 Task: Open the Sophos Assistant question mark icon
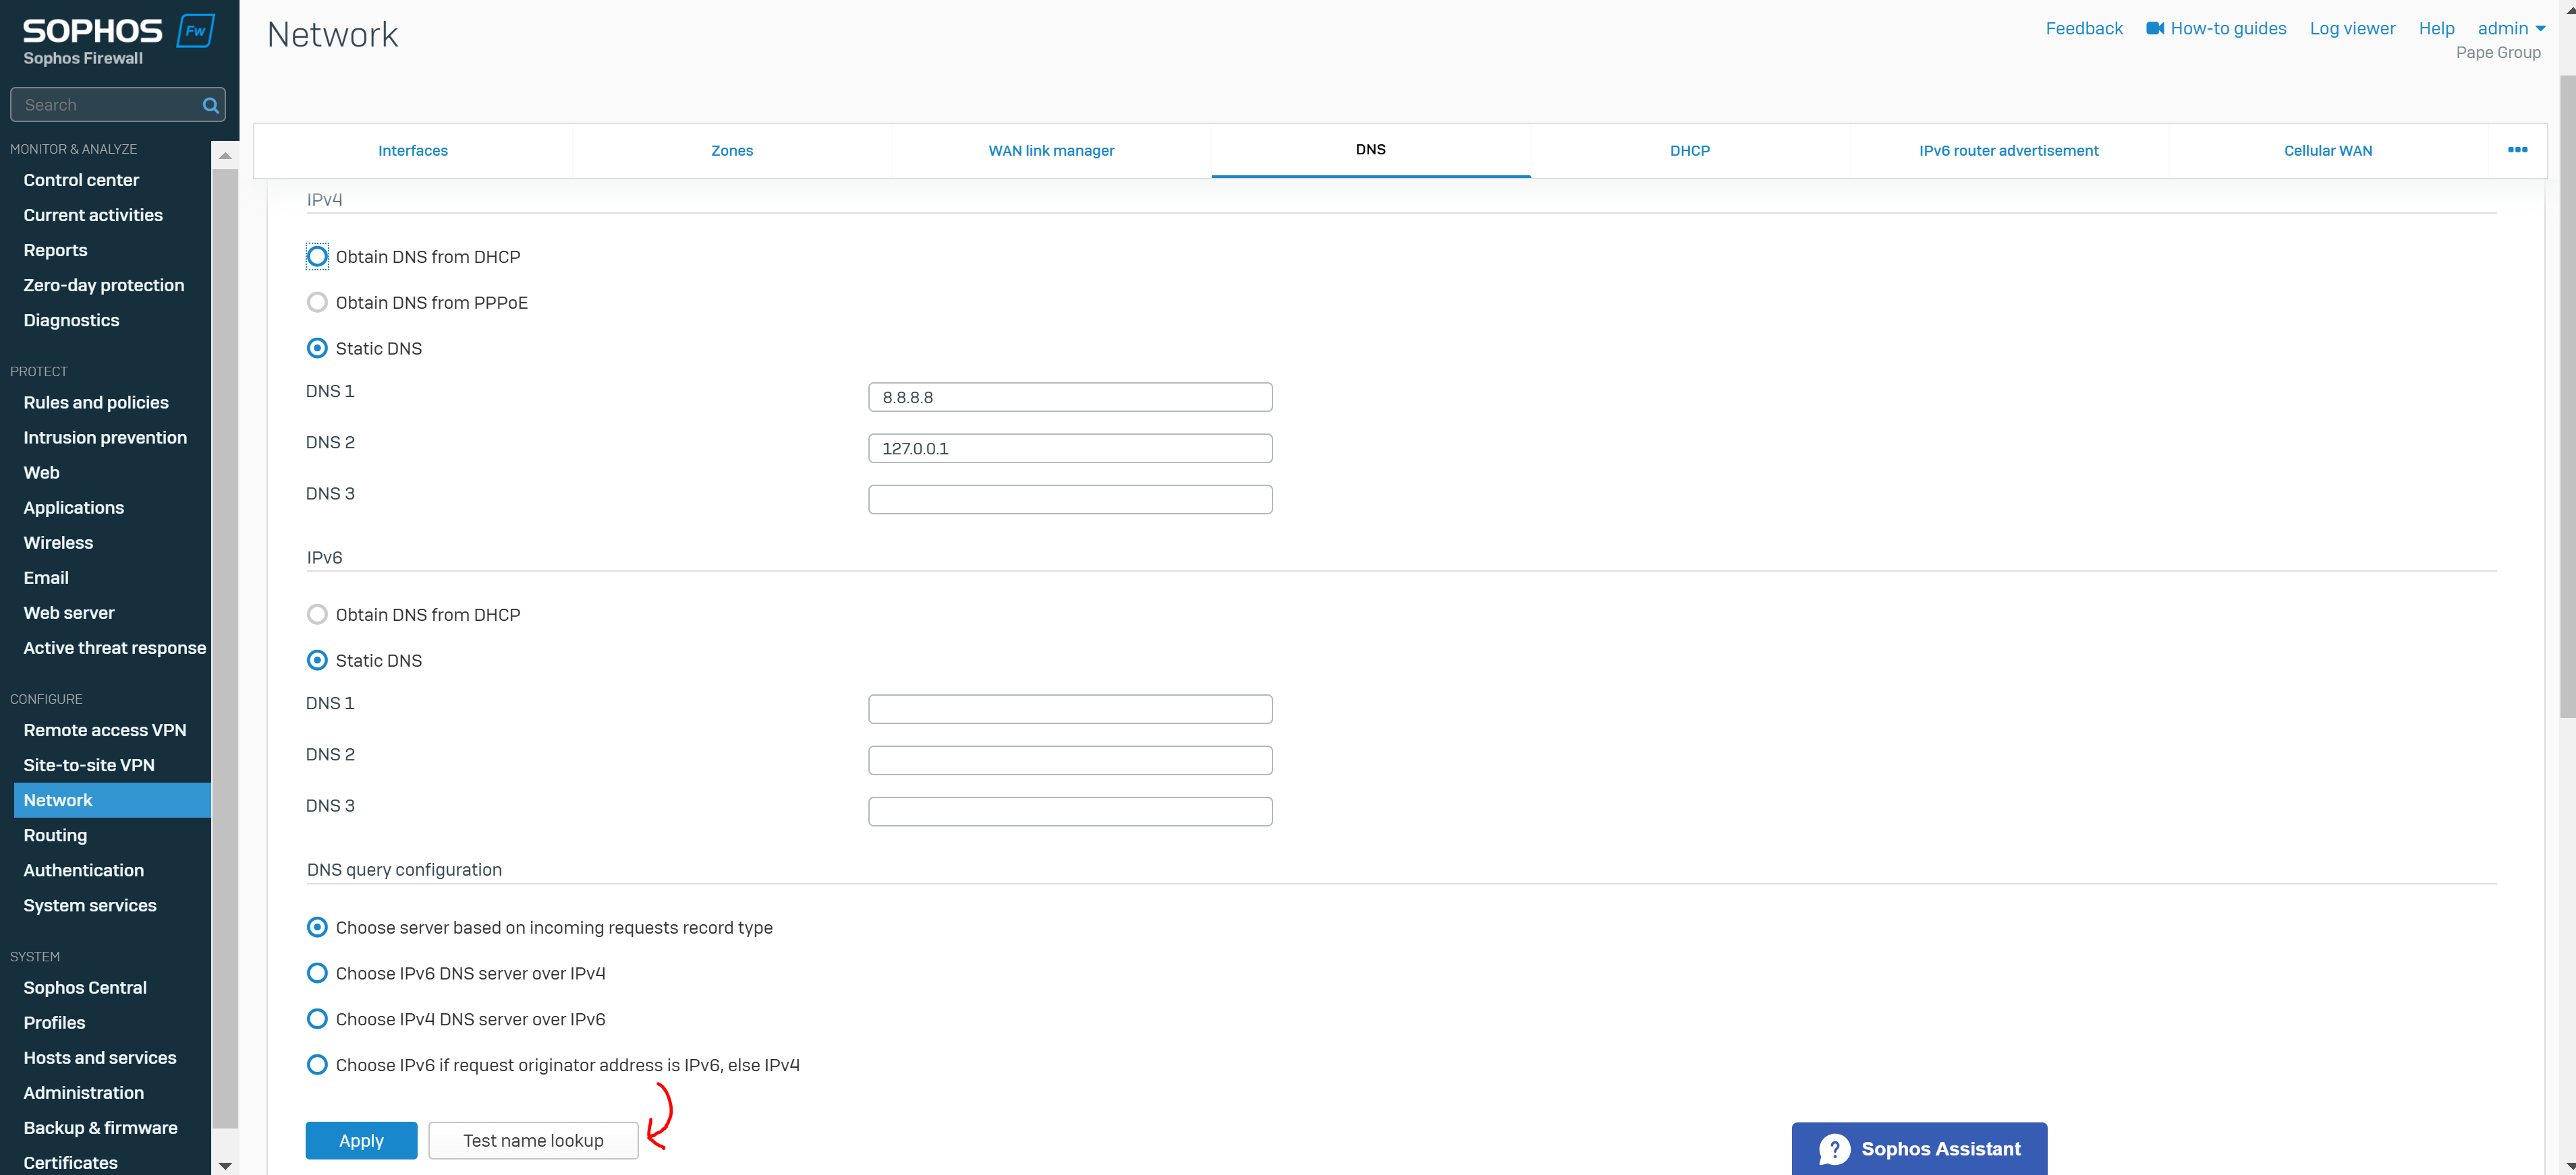[1834, 1149]
